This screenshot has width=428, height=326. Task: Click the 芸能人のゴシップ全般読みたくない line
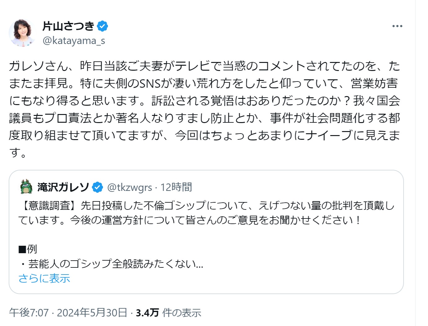click(112, 264)
